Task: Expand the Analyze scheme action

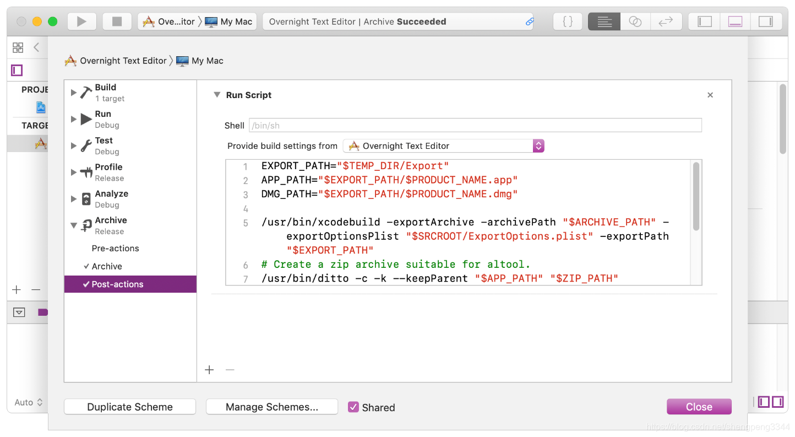Action: (x=74, y=199)
